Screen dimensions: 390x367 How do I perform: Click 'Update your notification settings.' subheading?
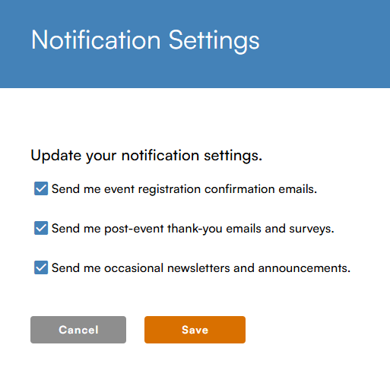pyautogui.click(x=146, y=155)
